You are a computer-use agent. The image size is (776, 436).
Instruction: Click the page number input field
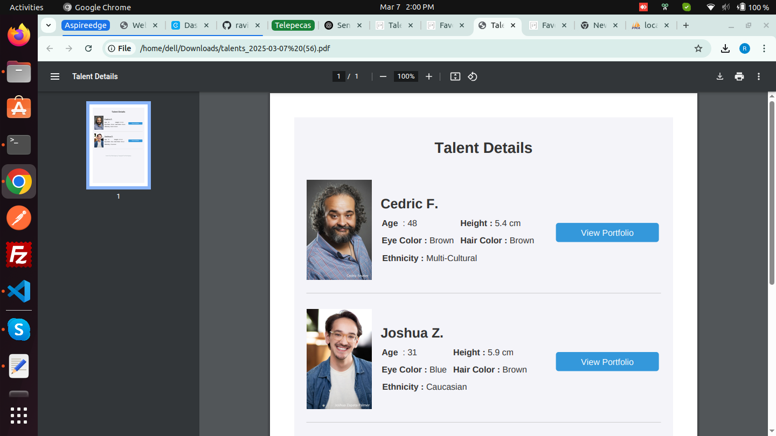[338, 76]
